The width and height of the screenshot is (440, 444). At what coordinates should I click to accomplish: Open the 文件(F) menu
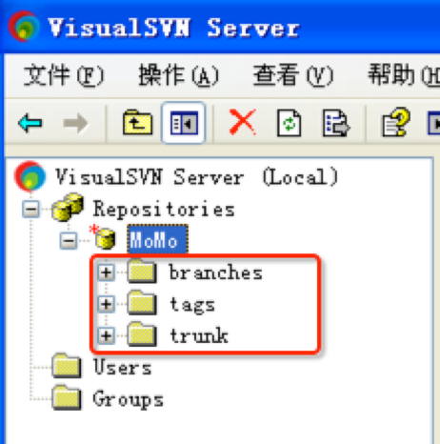click(x=64, y=75)
